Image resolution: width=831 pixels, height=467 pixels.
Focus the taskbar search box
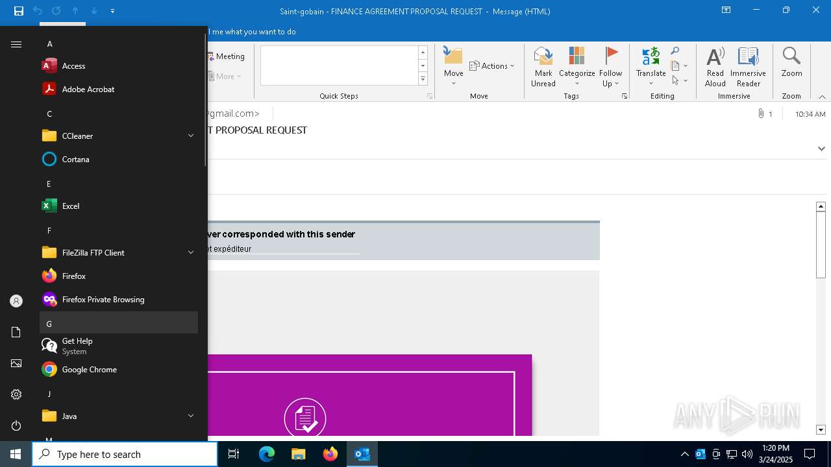pos(125,454)
